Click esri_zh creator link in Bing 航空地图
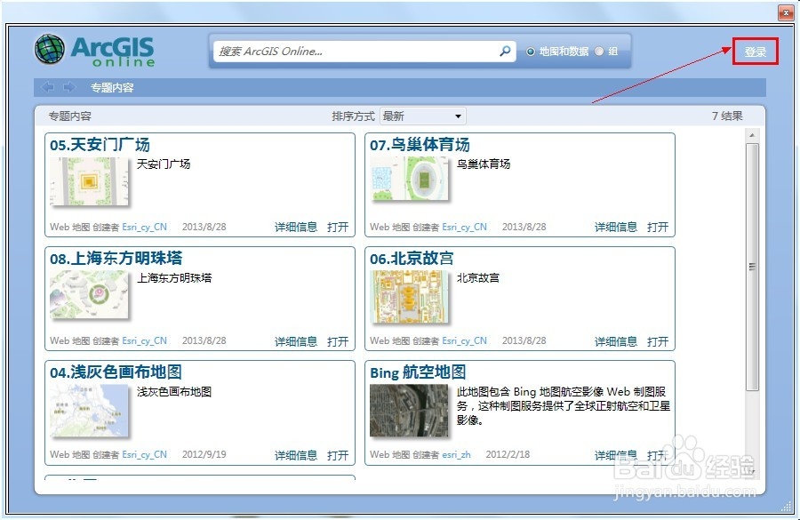The height and width of the screenshot is (520, 800). [456, 455]
